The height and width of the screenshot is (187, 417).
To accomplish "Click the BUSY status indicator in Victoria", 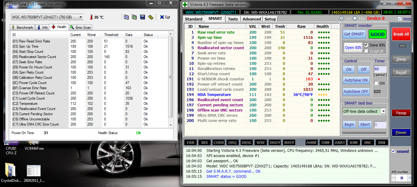I will tap(289, 142).
